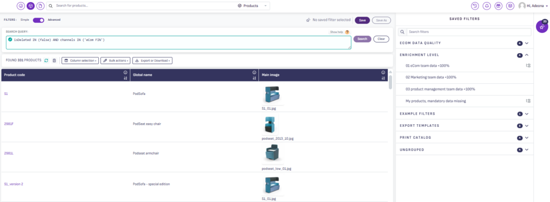The width and height of the screenshot is (550, 202).
Task: Open the Bulk actions dropdown
Action: pyautogui.click(x=115, y=61)
